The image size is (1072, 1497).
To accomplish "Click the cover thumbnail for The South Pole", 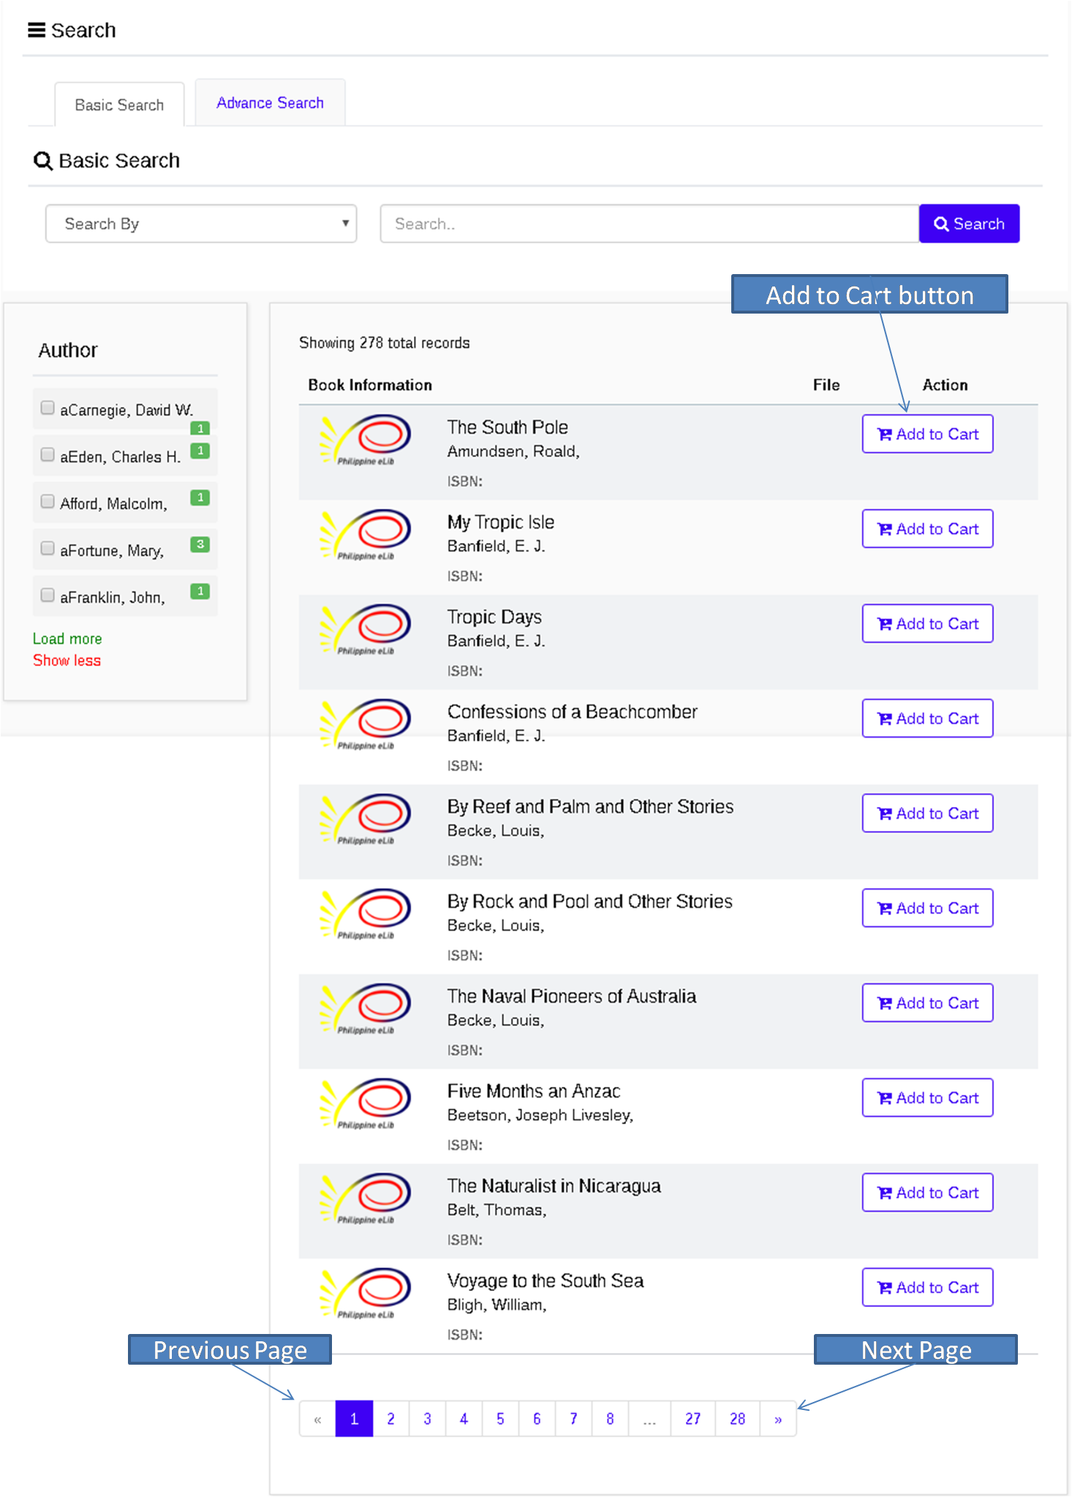I will click(365, 440).
